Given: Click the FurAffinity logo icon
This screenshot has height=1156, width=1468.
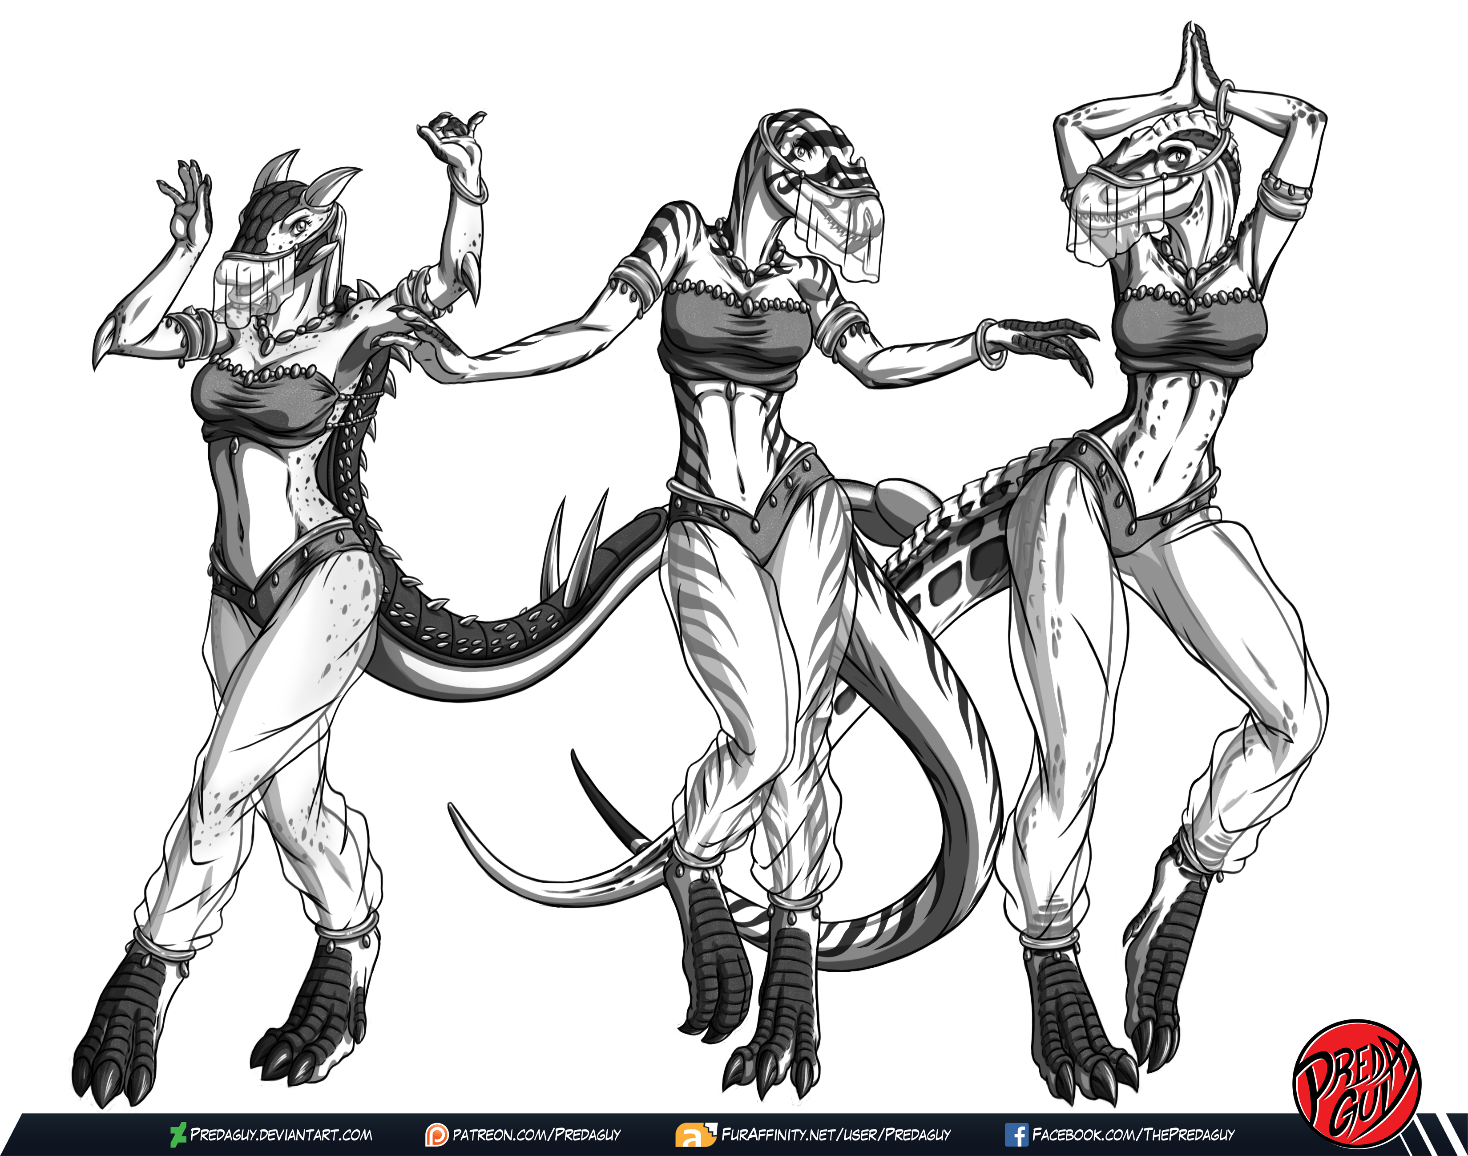Looking at the screenshot, I should (x=695, y=1135).
